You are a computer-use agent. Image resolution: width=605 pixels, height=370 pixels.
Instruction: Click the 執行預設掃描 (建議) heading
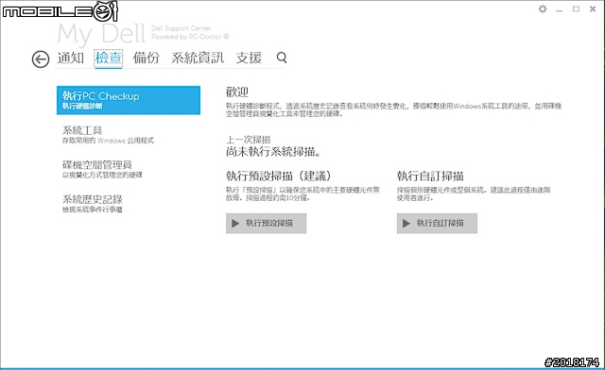(x=279, y=177)
